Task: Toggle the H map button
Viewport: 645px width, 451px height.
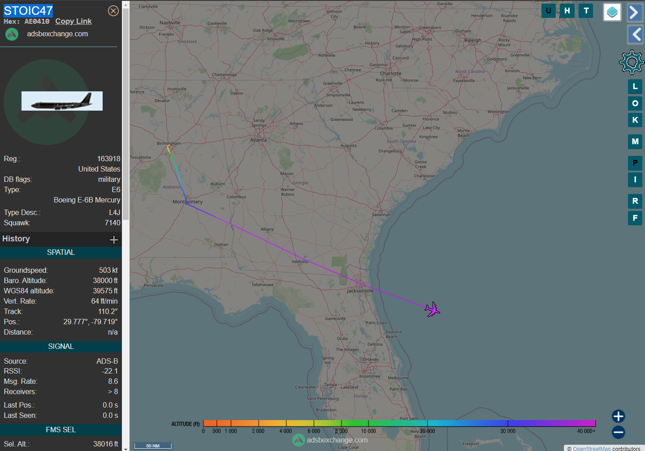Action: click(567, 11)
